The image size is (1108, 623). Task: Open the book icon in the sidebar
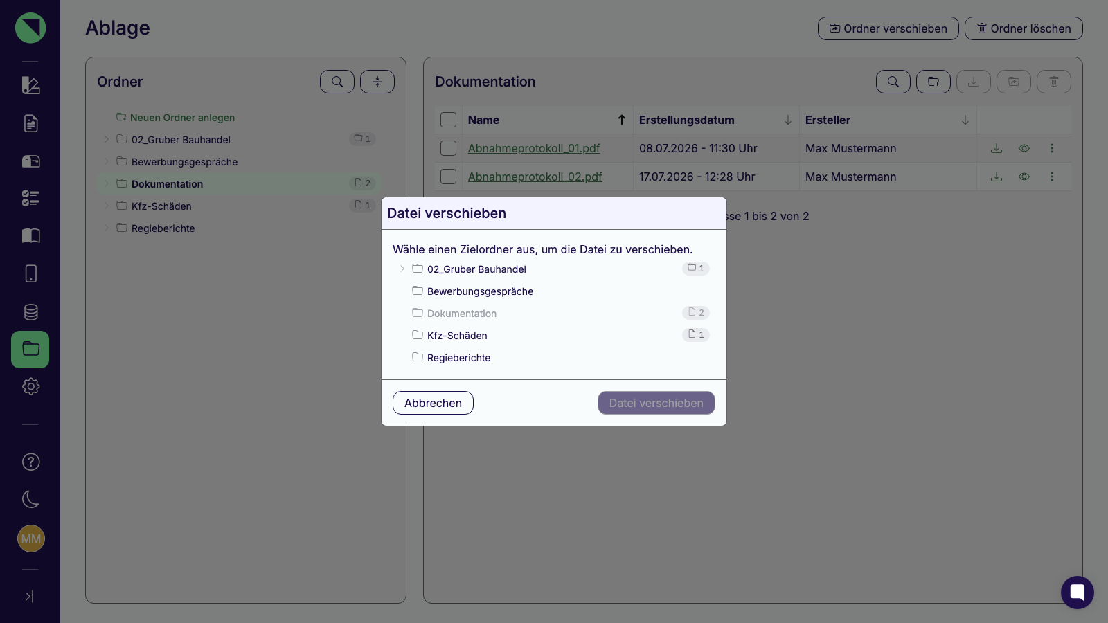(30, 236)
